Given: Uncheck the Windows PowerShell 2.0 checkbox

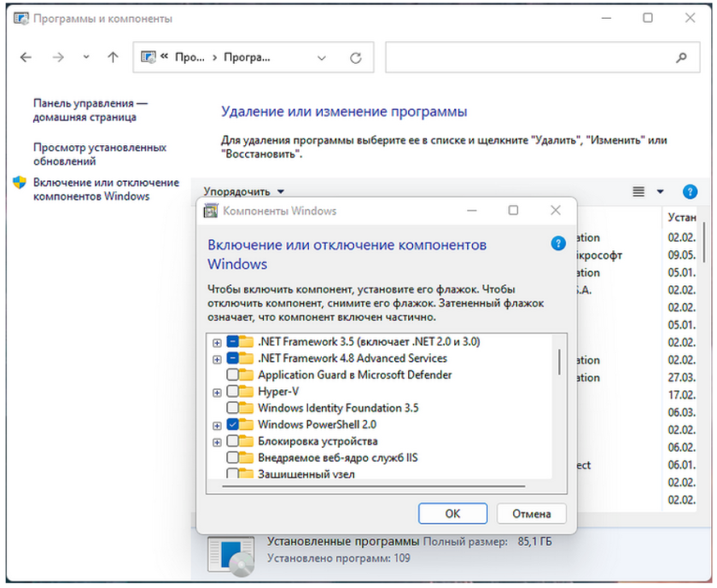Looking at the screenshot, I should pyautogui.click(x=232, y=424).
